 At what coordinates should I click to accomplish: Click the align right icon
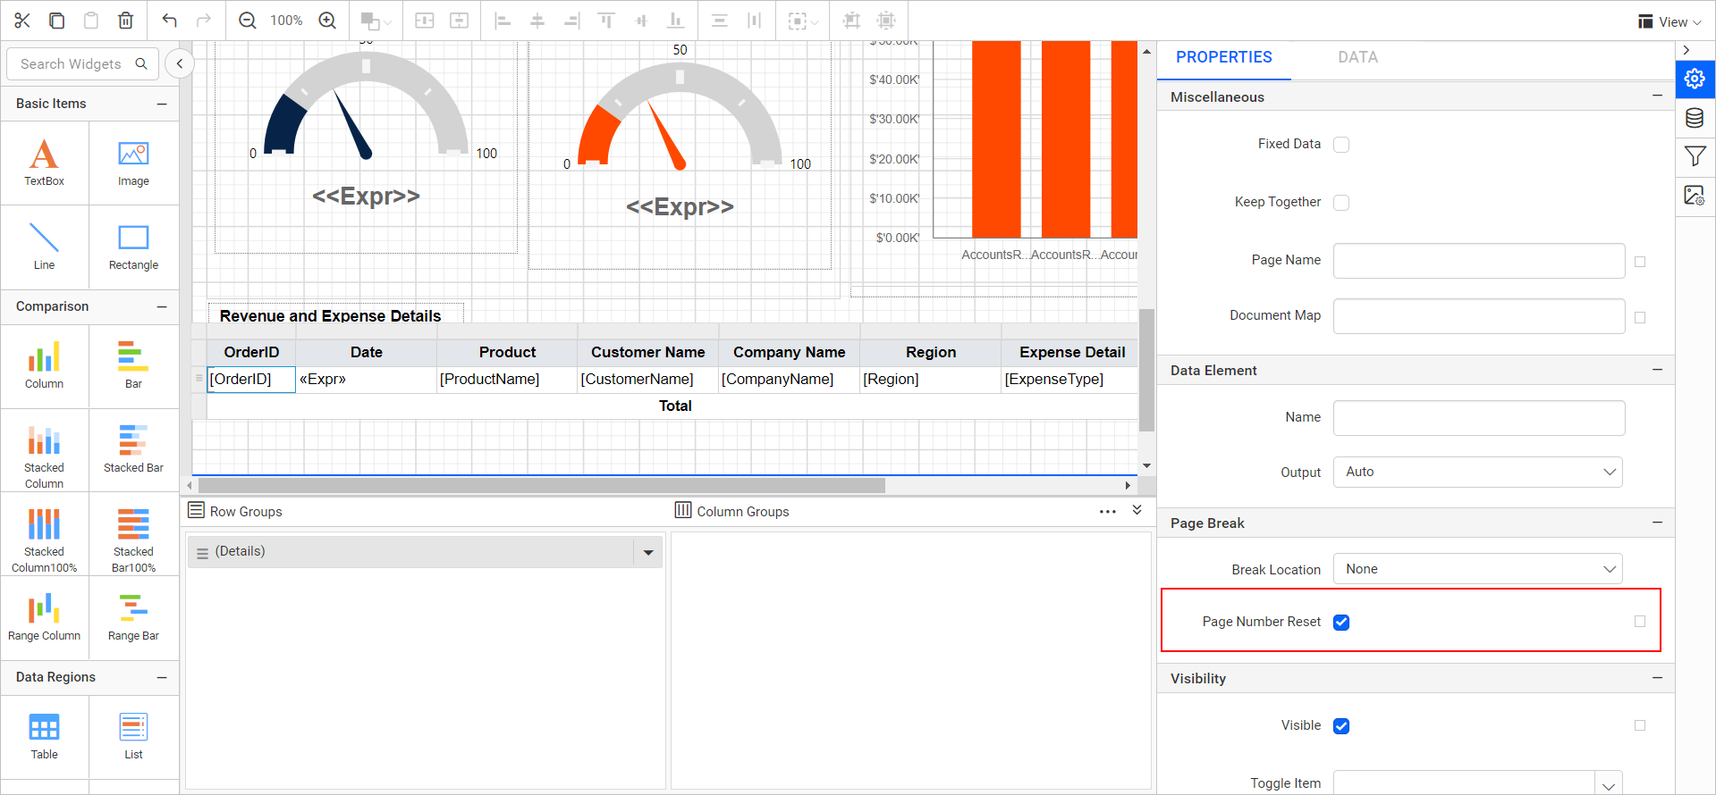coord(572,20)
